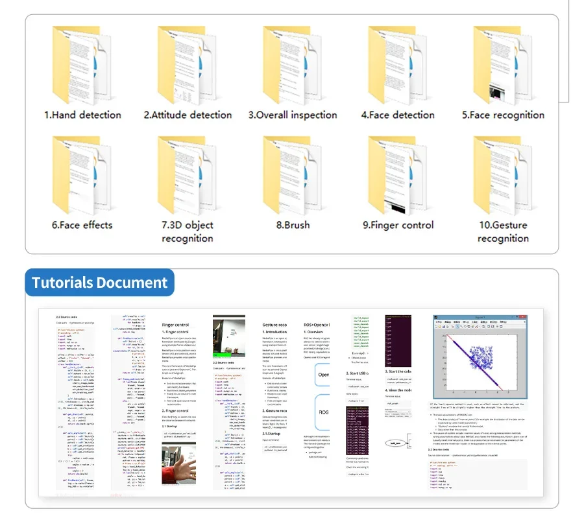The width and height of the screenshot is (584, 518).
Task: Click the Tutorials Document heading tab
Action: [100, 283]
